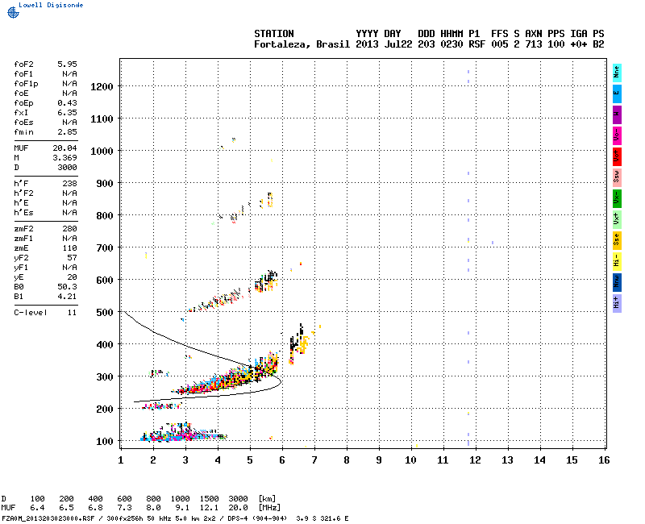The width and height of the screenshot is (645, 524).
Task: Select the light green Vx+ legend swatch
Action: (x=617, y=219)
